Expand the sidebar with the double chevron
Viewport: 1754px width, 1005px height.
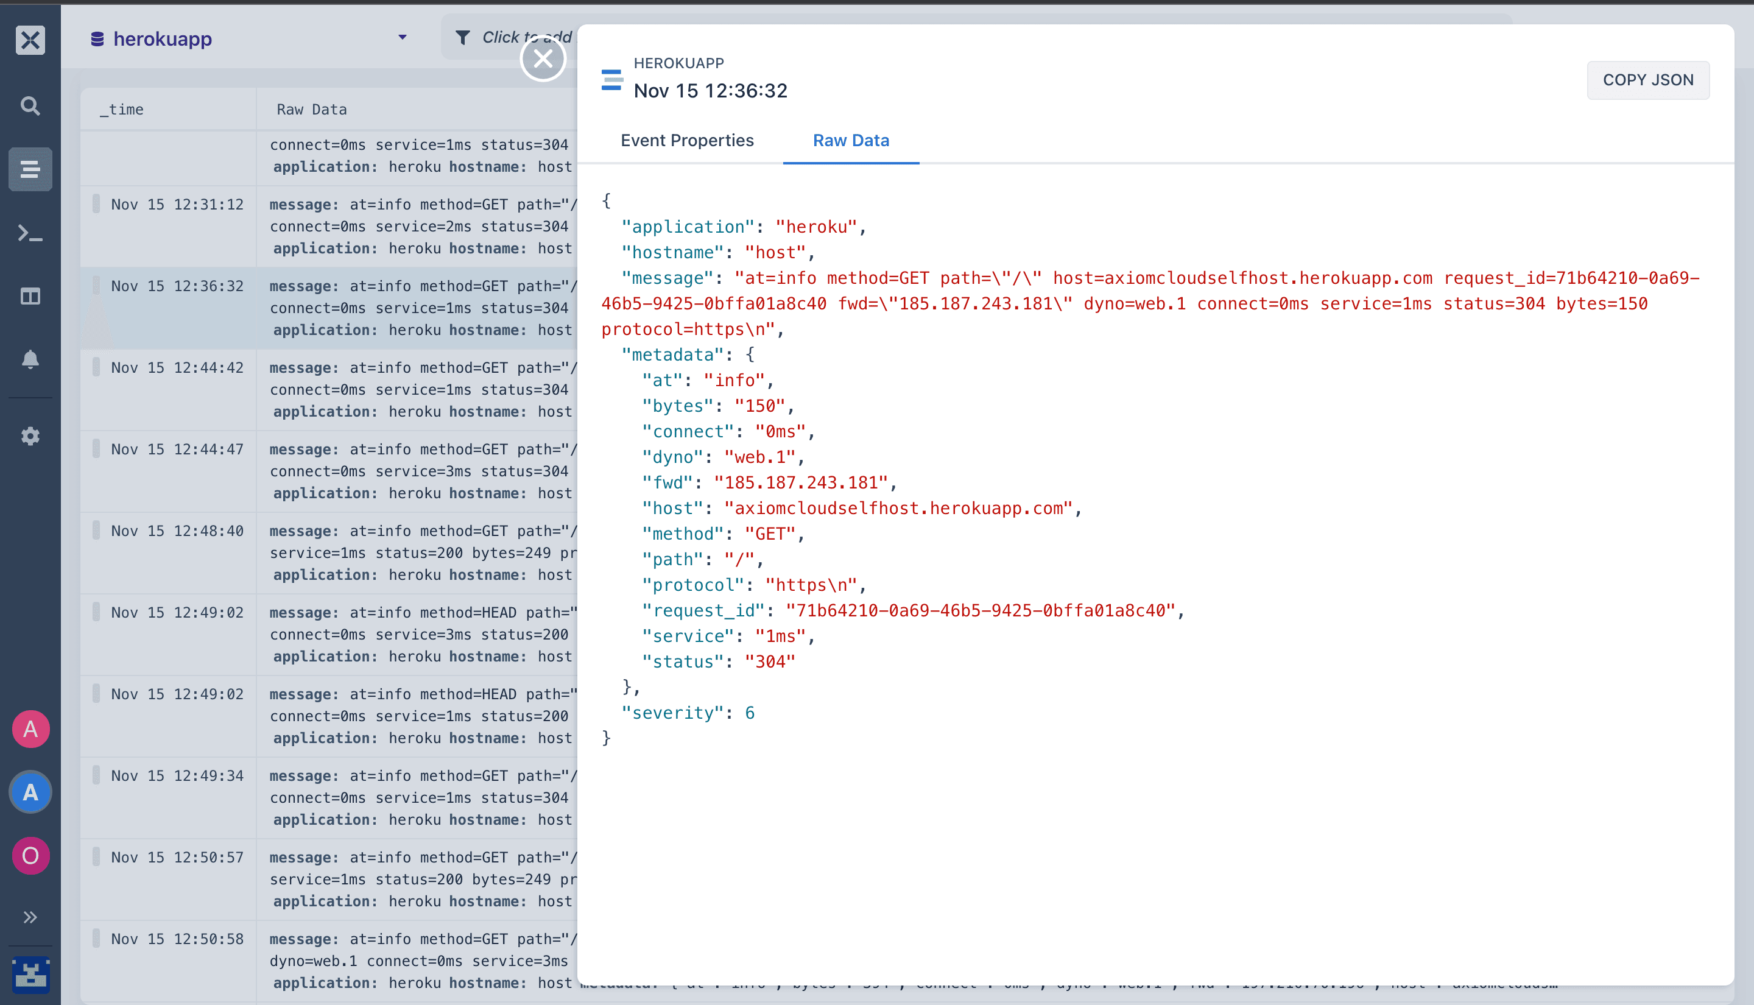30,917
